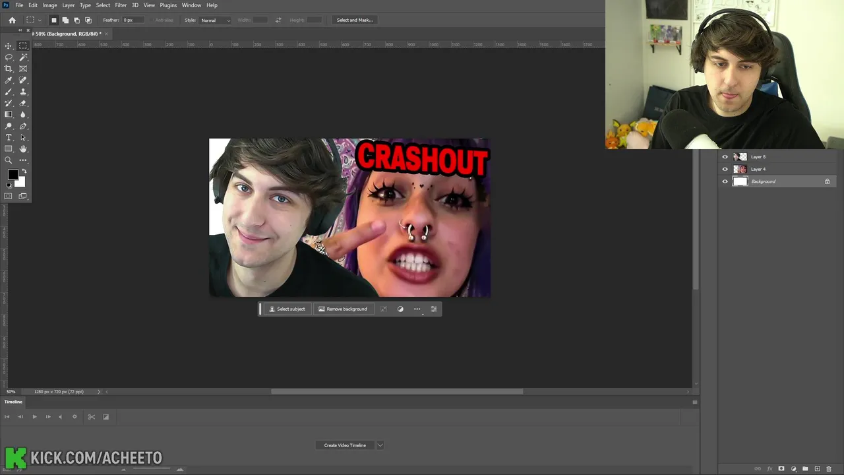Screen dimensions: 844x475
Task: Open the Filter menu
Action: [121, 5]
